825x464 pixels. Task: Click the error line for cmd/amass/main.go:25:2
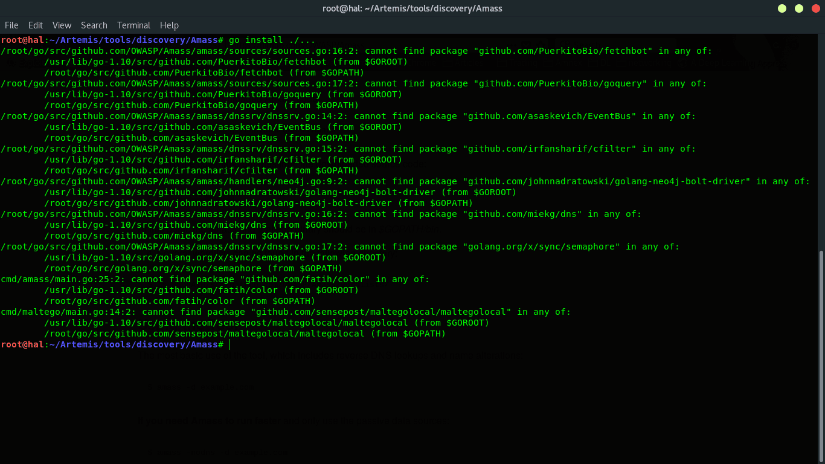point(215,279)
